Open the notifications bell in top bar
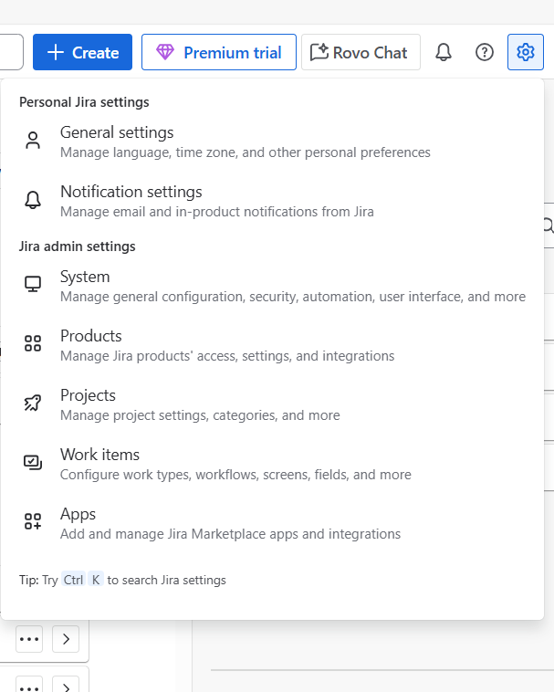This screenshot has height=692, width=554. [444, 52]
